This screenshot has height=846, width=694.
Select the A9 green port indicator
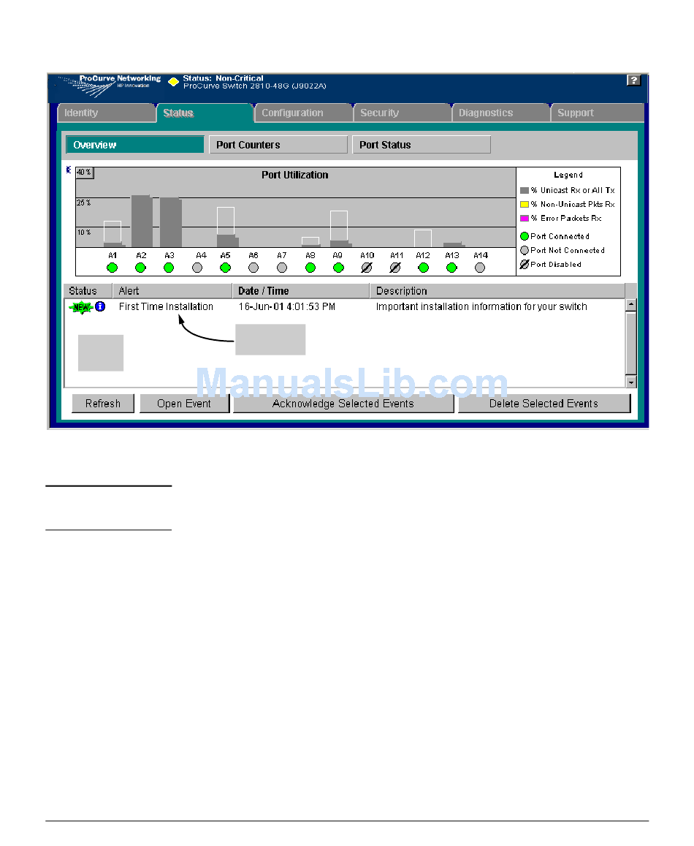click(x=339, y=268)
